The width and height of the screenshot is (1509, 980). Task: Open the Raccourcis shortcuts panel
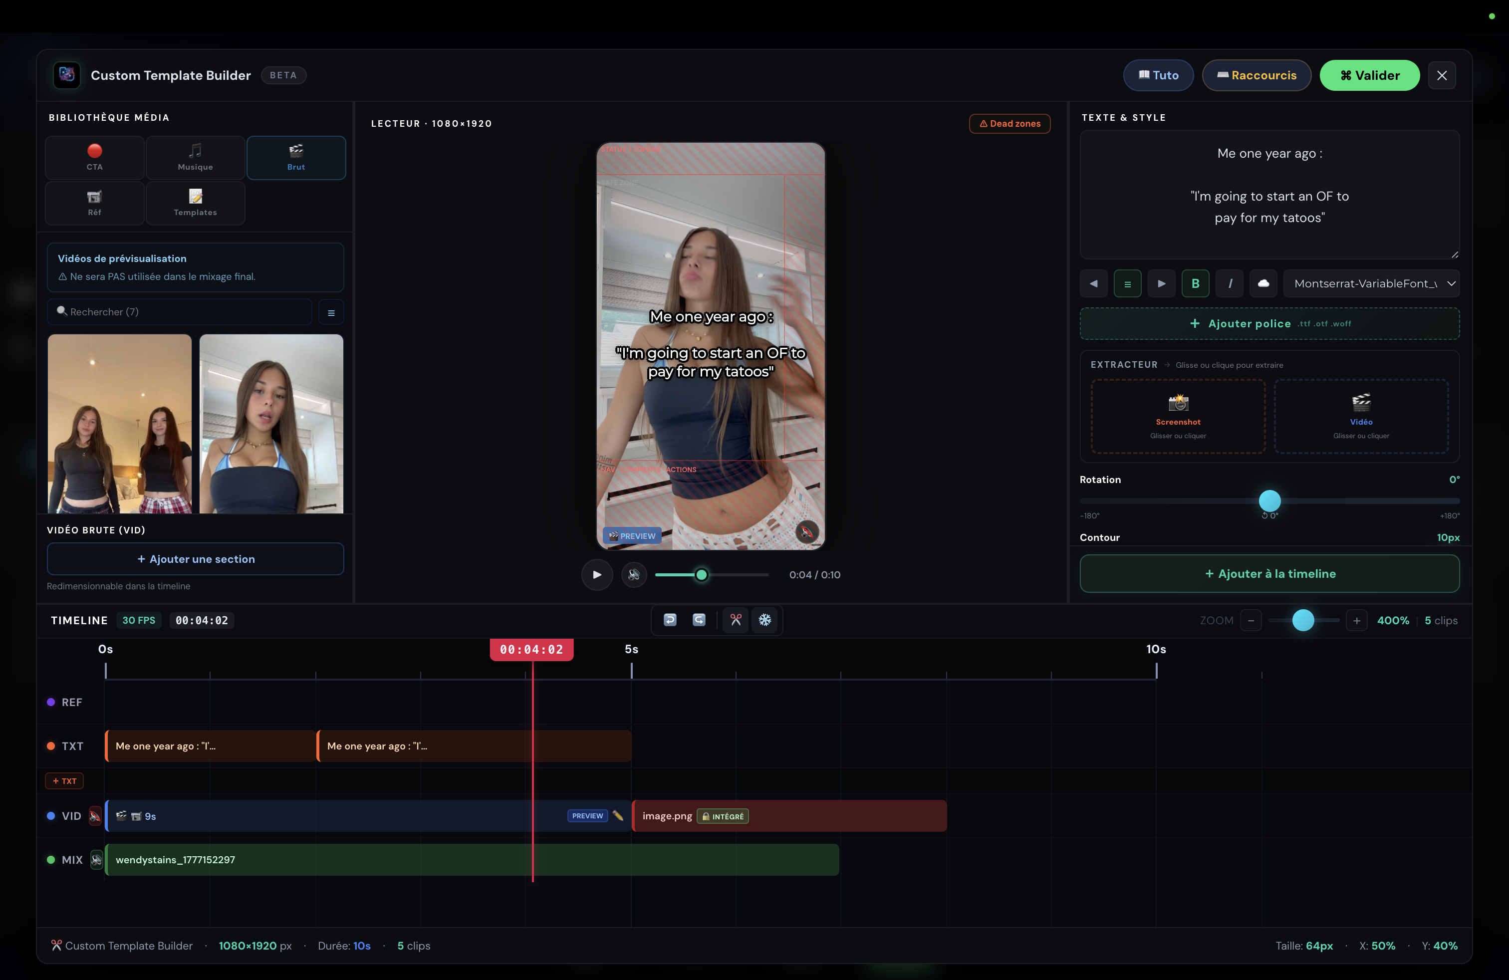click(x=1257, y=75)
